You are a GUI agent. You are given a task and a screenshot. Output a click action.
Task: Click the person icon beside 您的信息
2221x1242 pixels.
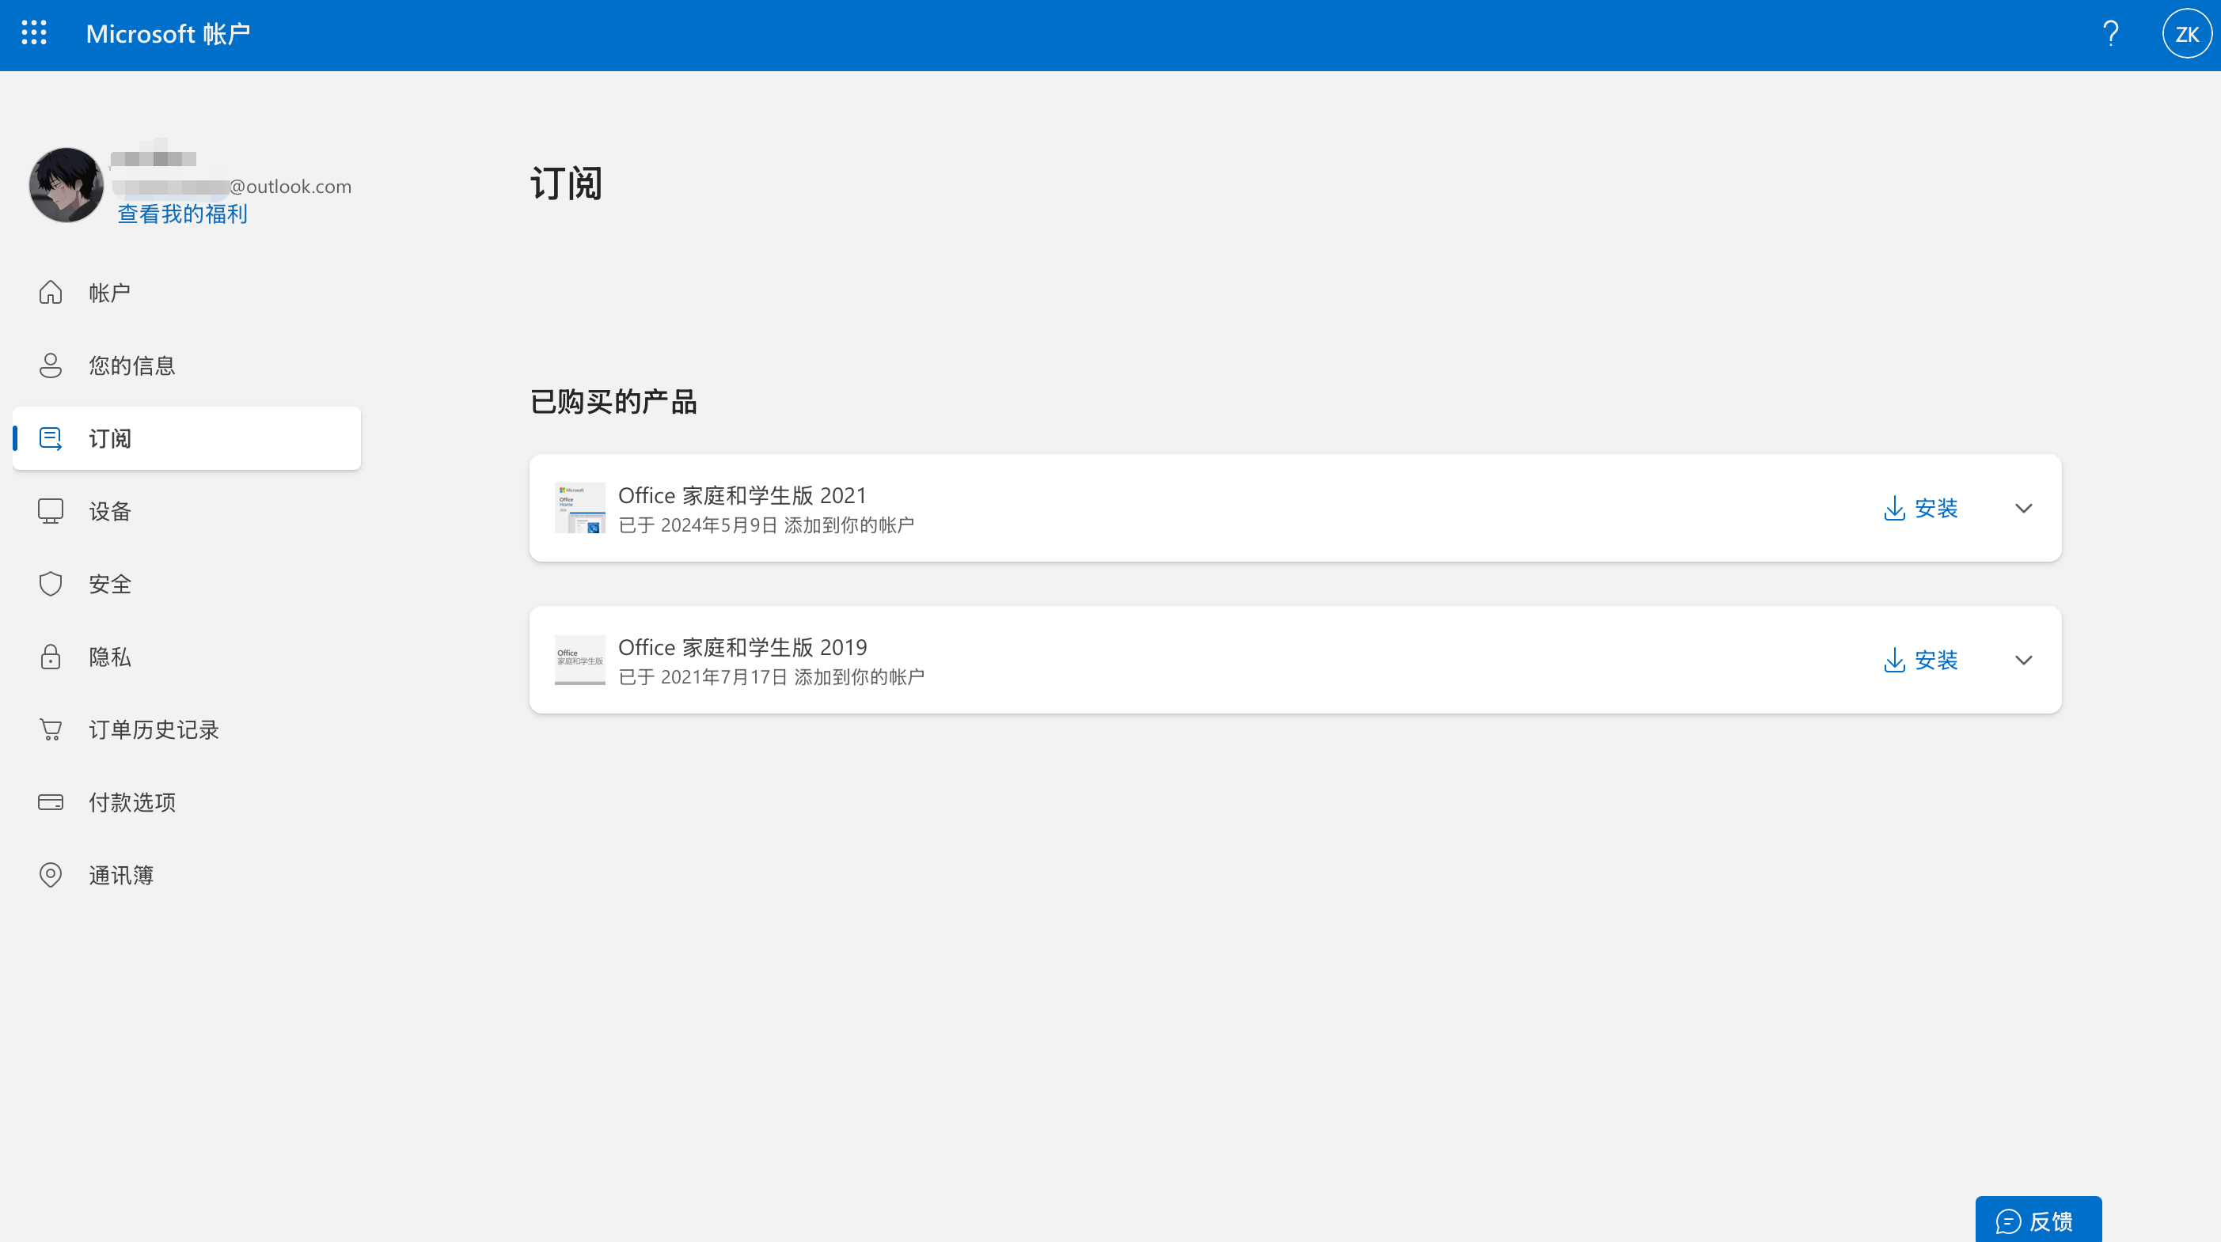click(x=50, y=365)
